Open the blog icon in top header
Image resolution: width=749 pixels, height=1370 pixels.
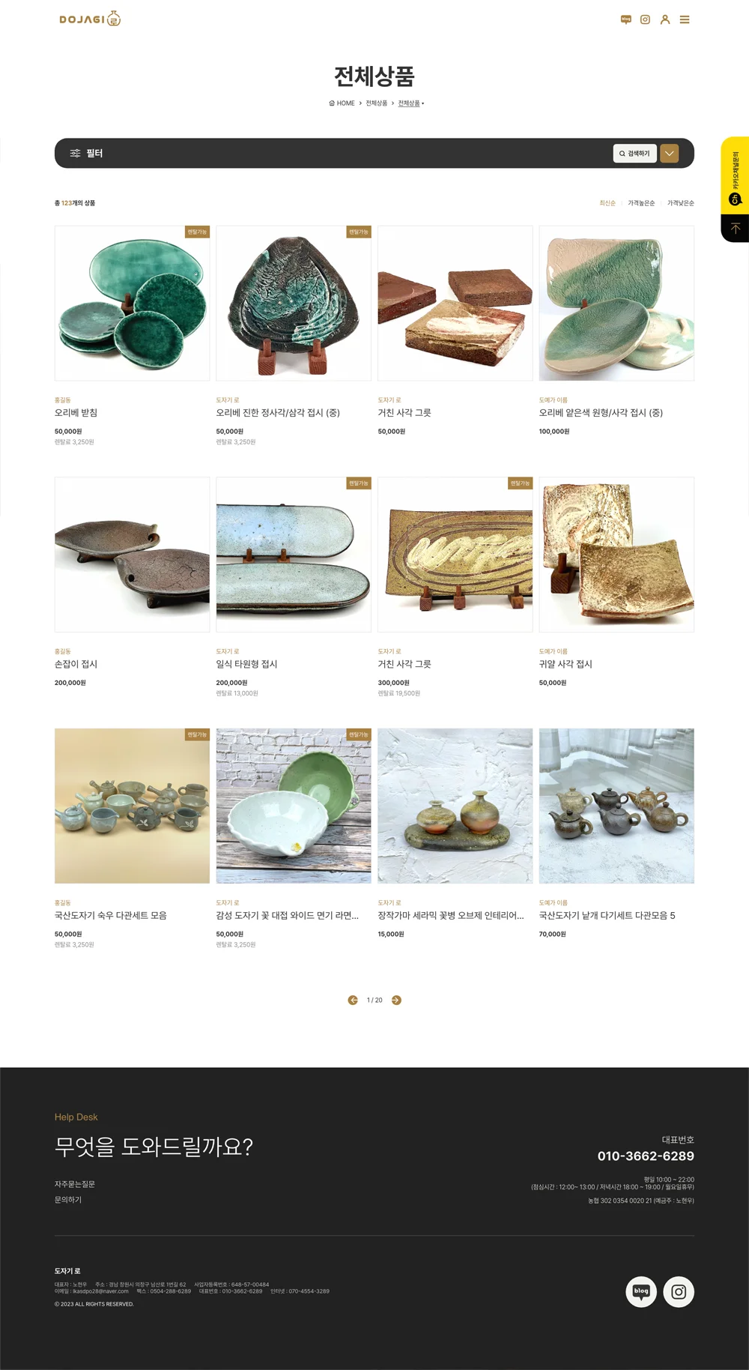[626, 19]
